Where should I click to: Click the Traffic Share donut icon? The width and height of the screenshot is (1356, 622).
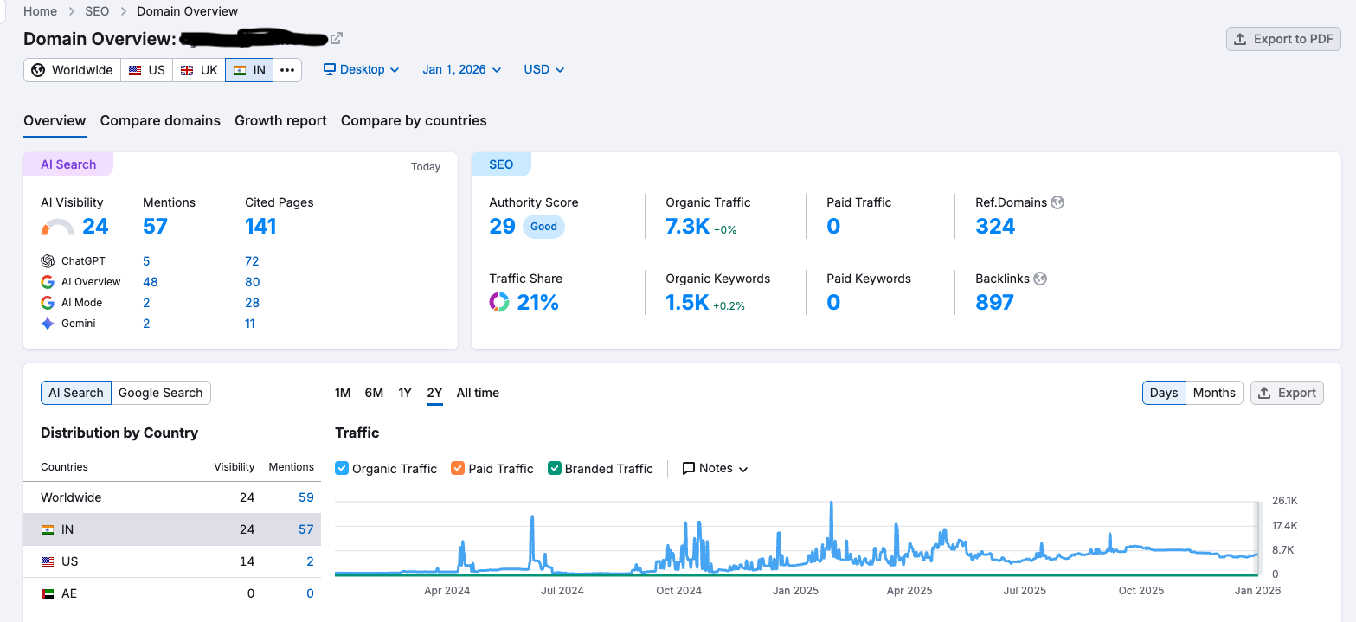tap(499, 302)
